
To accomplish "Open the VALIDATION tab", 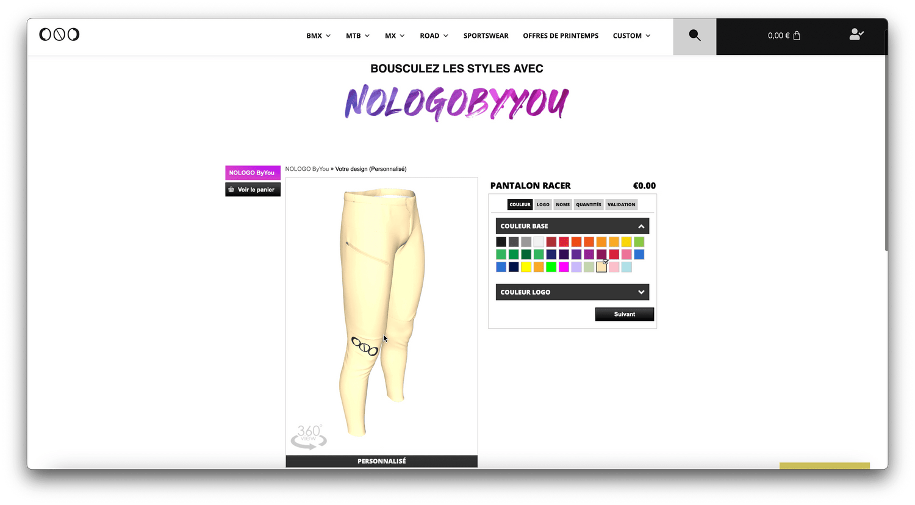I will (x=621, y=204).
